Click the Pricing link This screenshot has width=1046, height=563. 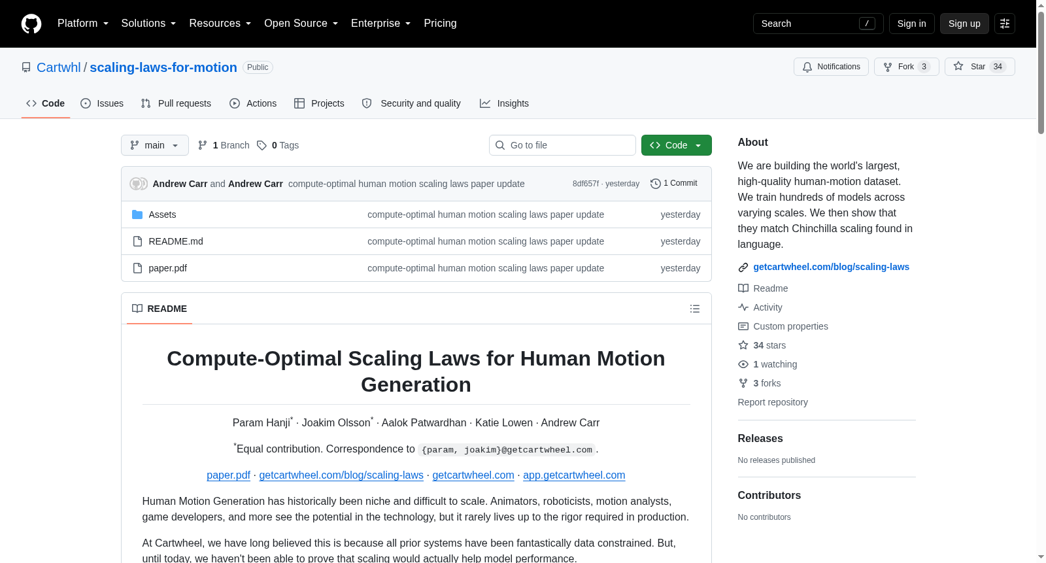440,24
